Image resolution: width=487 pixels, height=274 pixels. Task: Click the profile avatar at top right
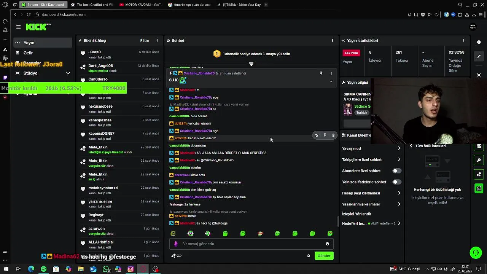473,27
